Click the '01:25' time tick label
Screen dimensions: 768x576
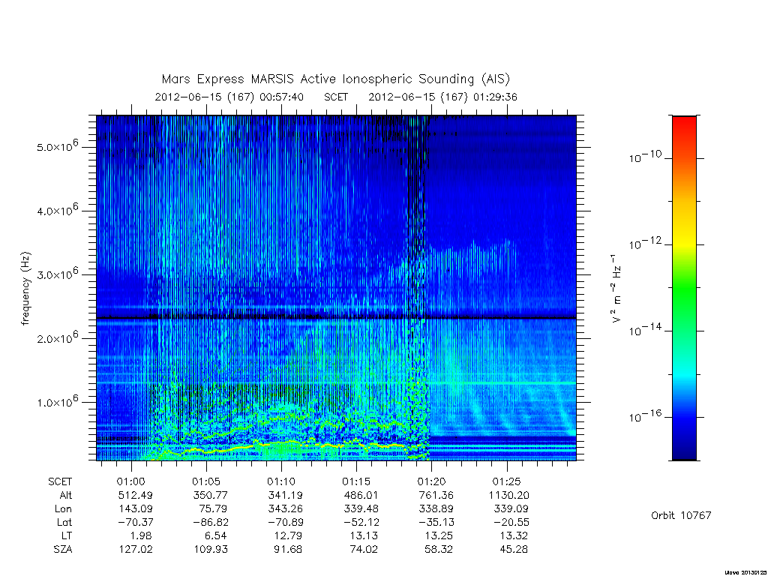click(506, 481)
